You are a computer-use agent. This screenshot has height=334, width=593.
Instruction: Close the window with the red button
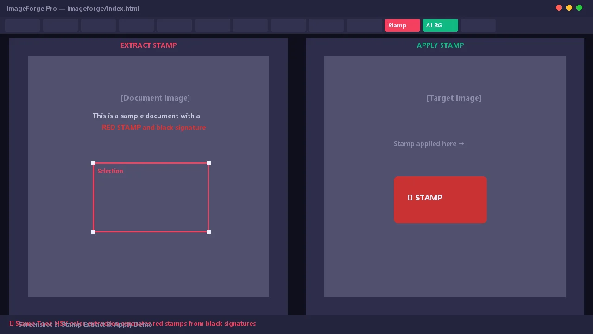559,8
